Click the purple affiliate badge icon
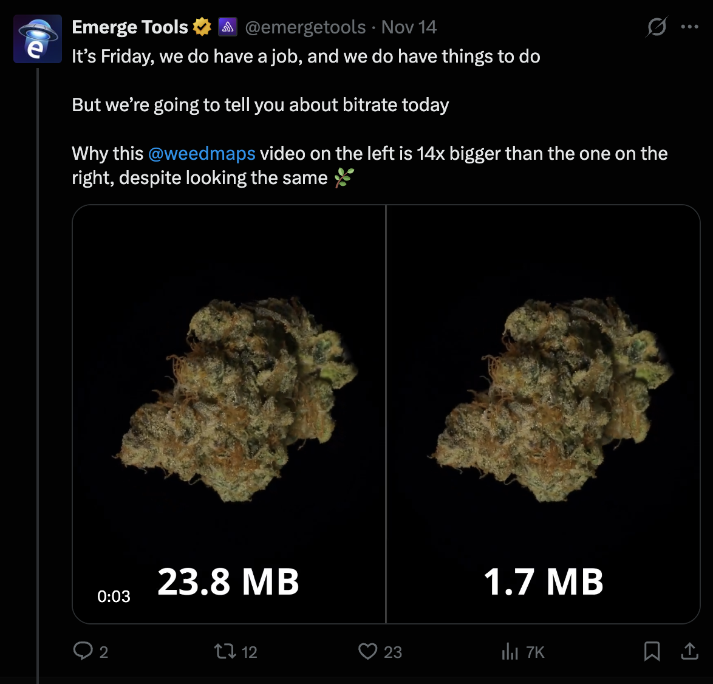The image size is (713, 684). coord(228,27)
